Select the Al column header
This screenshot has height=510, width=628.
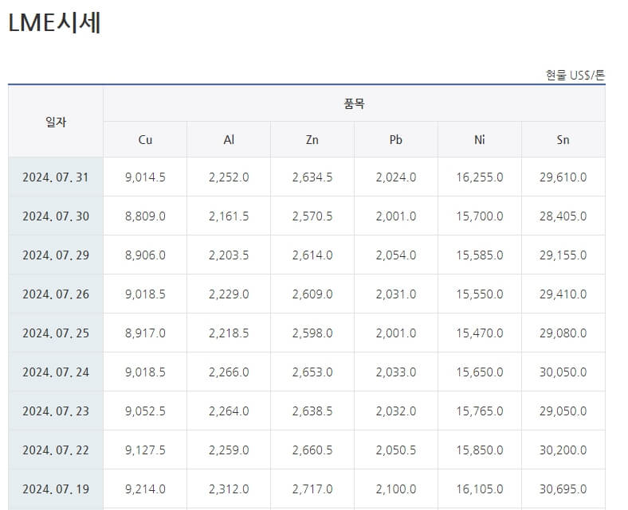point(229,139)
